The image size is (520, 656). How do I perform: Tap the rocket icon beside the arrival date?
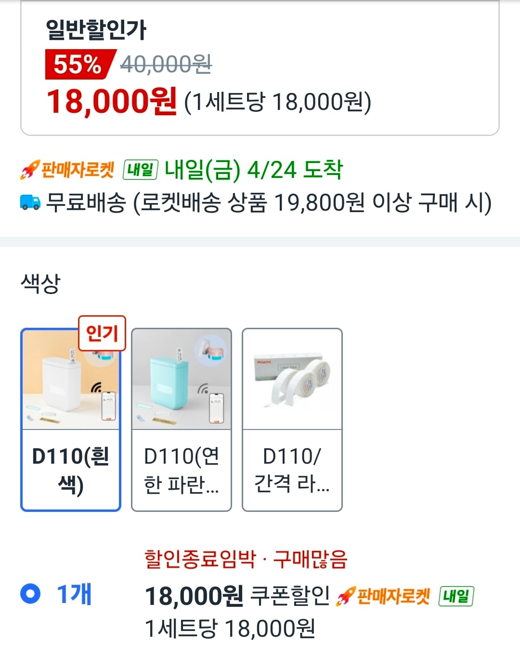click(x=29, y=170)
